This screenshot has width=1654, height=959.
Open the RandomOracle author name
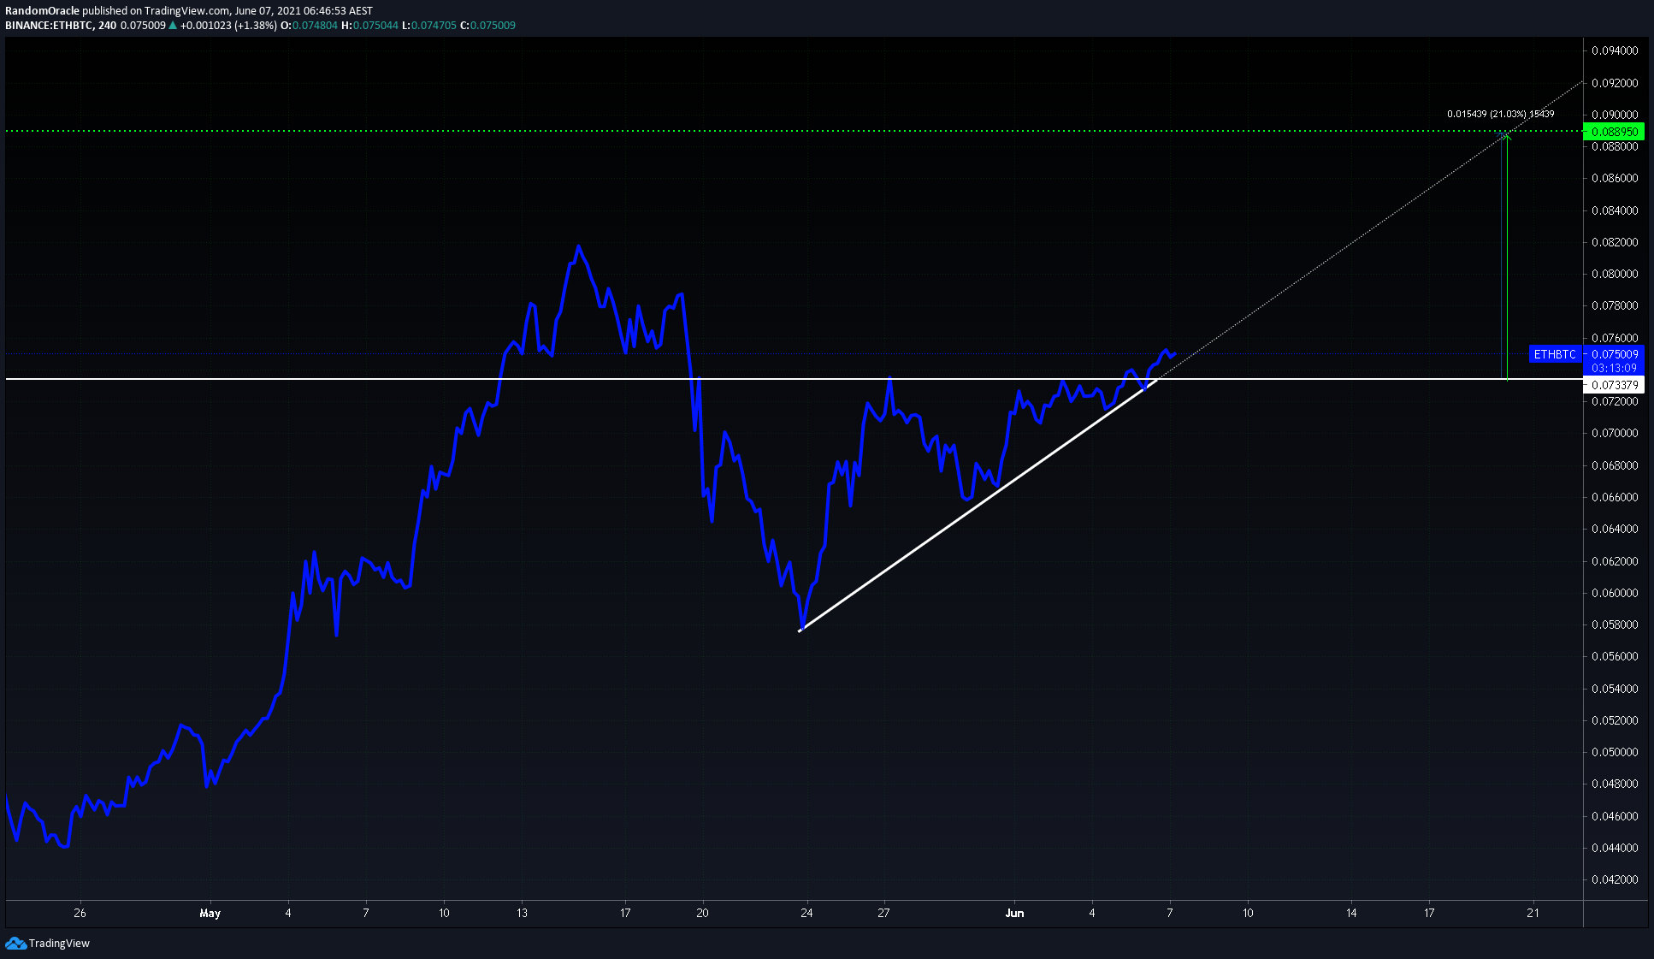point(42,11)
